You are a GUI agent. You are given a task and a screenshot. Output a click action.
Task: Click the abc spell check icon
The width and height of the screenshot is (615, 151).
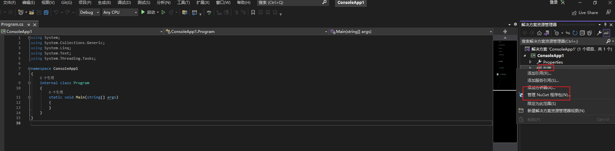[209, 12]
